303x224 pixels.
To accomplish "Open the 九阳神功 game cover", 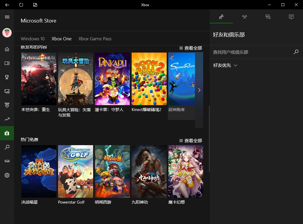I will [x=149, y=171].
